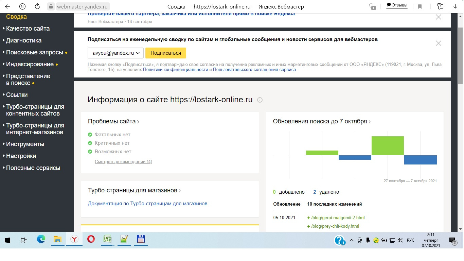
Task: Open Сводка in the sidebar
Action: click(16, 17)
